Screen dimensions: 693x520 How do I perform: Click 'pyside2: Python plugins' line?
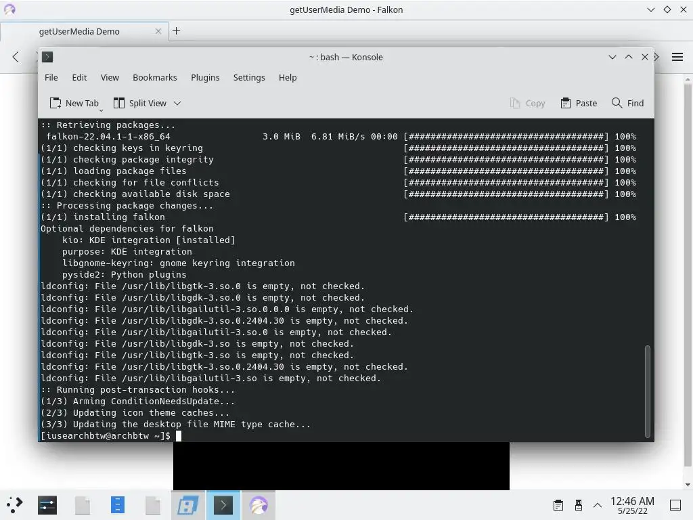(125, 275)
